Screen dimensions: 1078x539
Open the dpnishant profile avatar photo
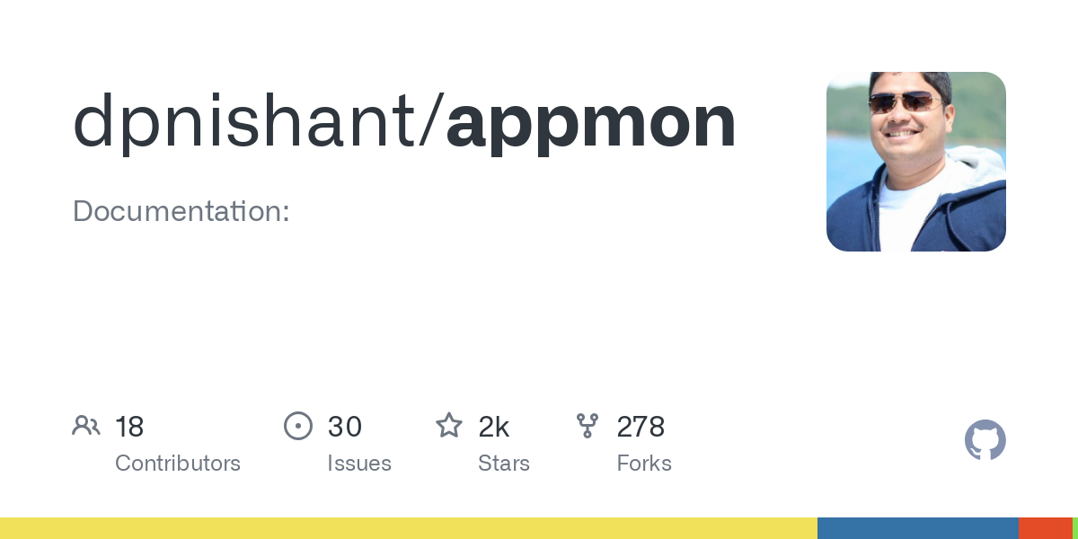(915, 162)
